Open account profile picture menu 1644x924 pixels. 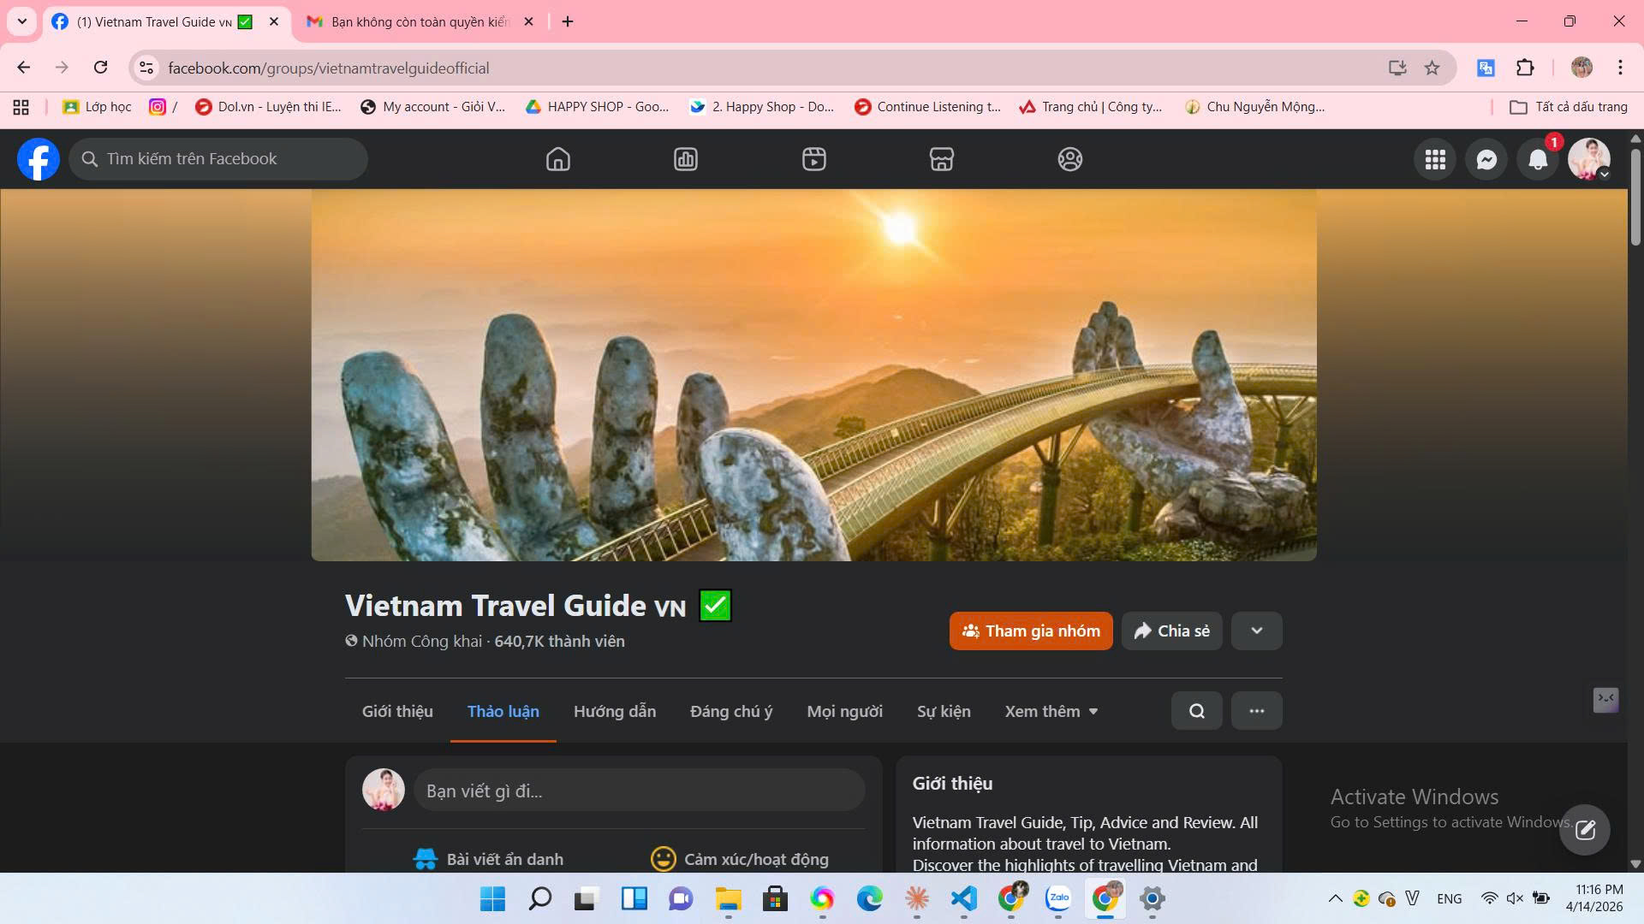tap(1589, 159)
